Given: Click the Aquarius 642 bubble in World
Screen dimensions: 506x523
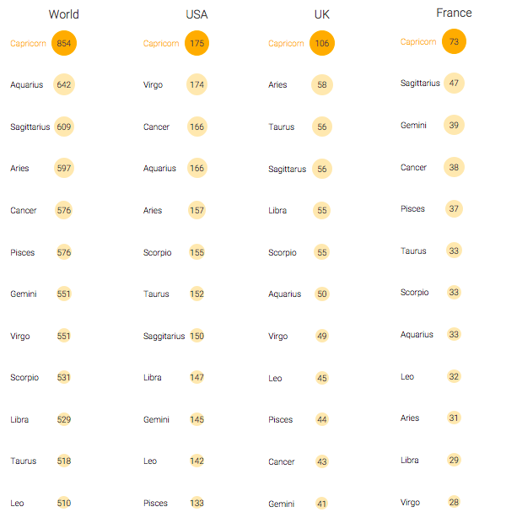Looking at the screenshot, I should click(64, 84).
